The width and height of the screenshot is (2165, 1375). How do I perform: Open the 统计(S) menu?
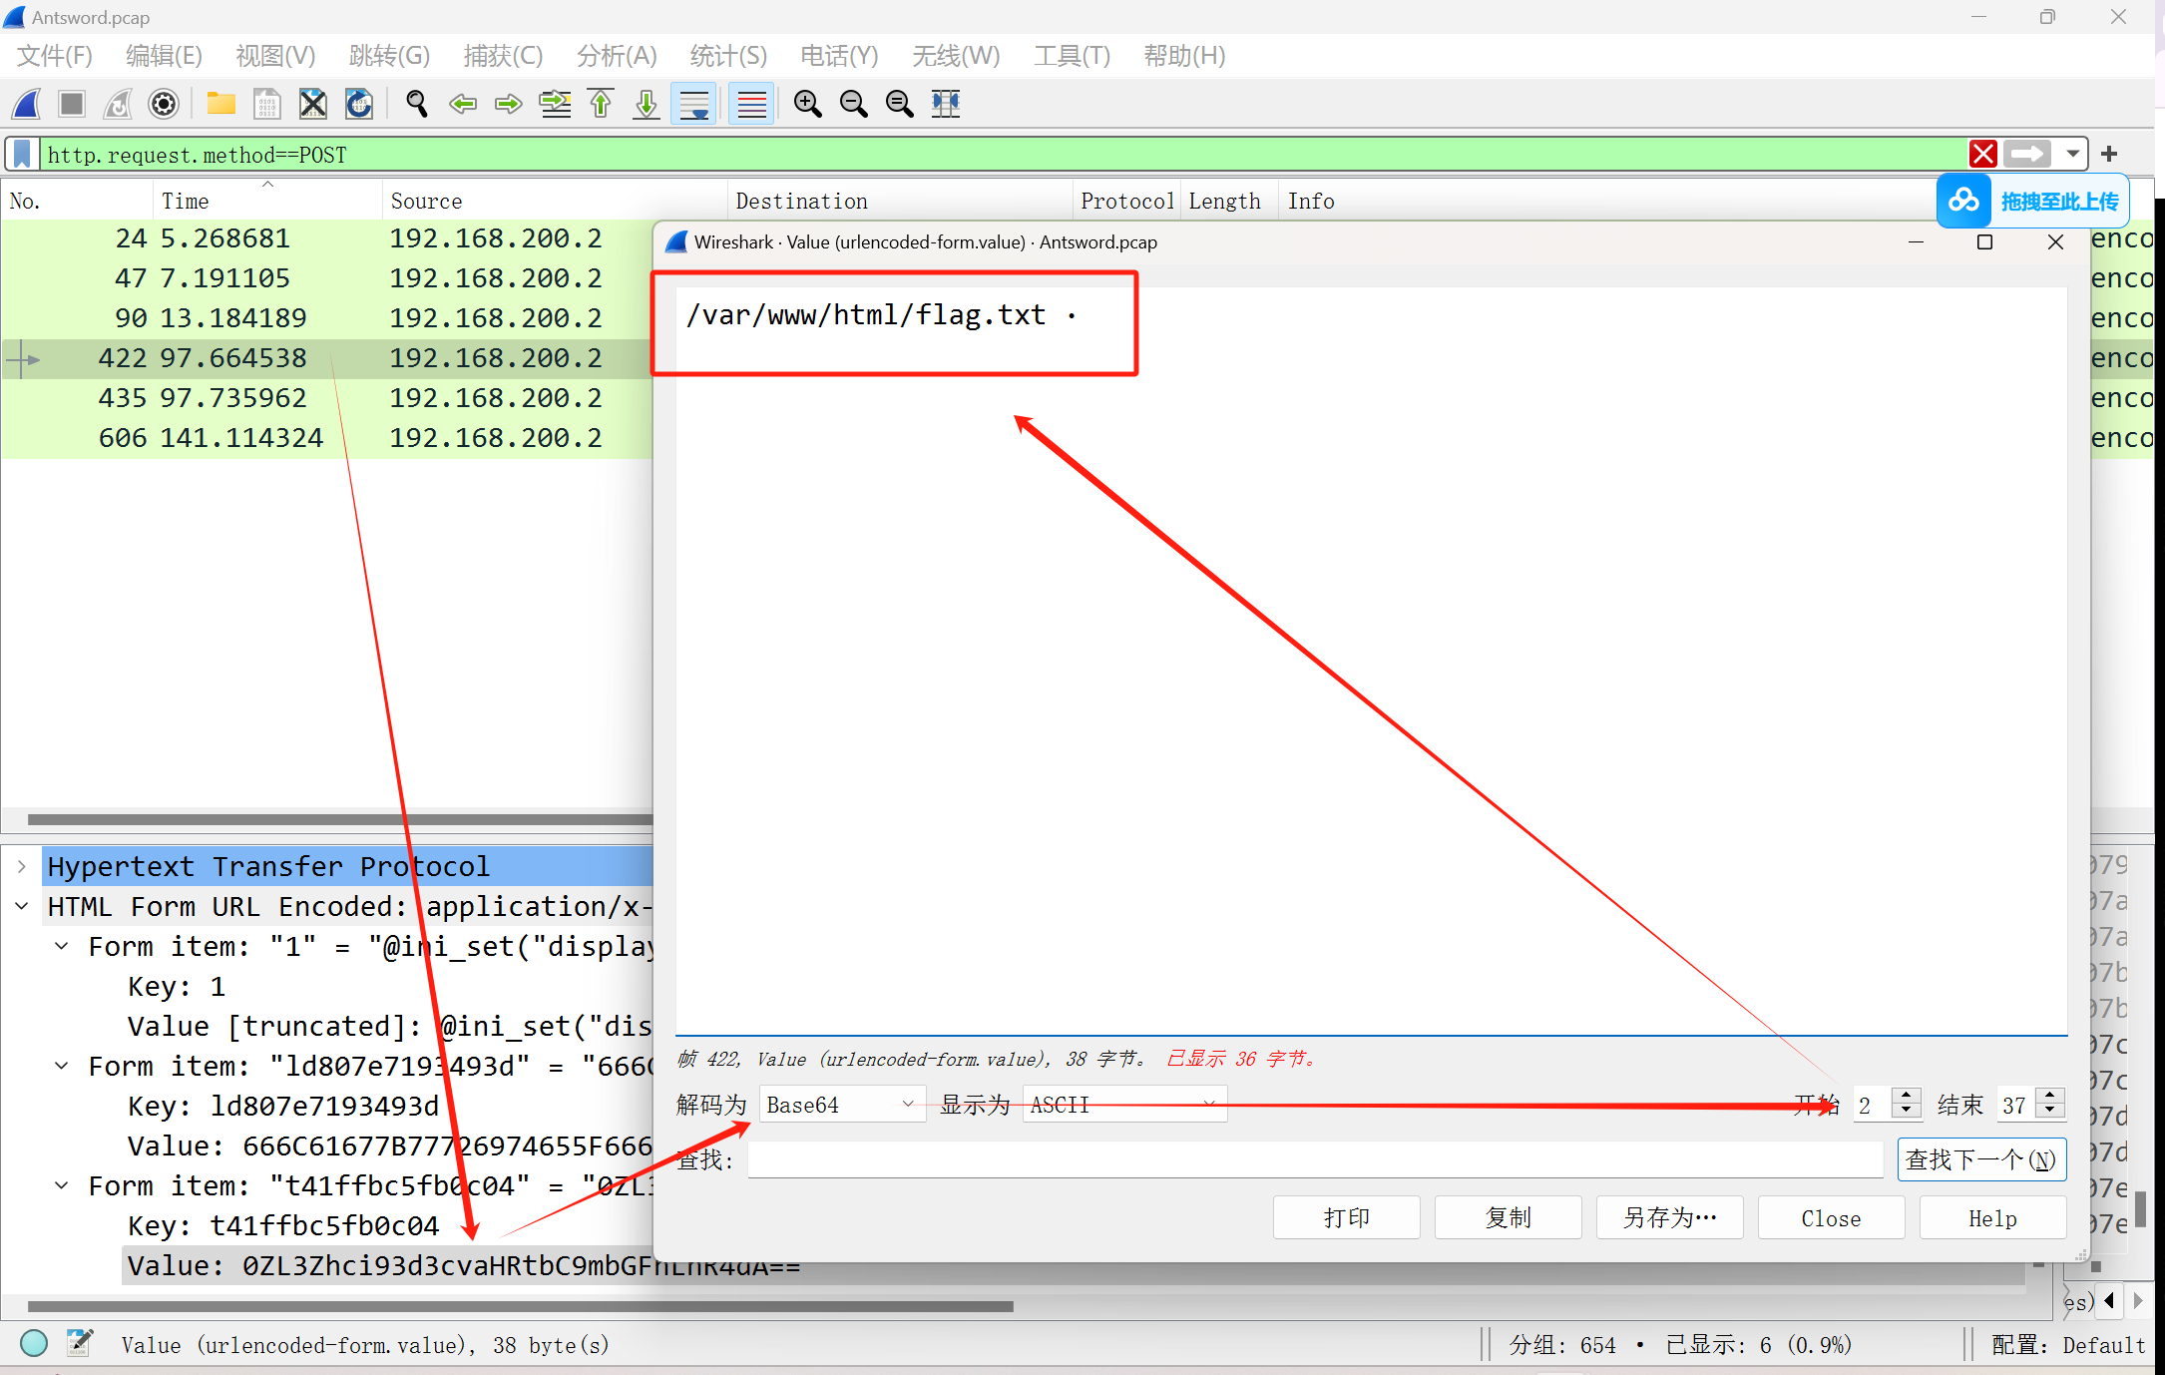728,56
